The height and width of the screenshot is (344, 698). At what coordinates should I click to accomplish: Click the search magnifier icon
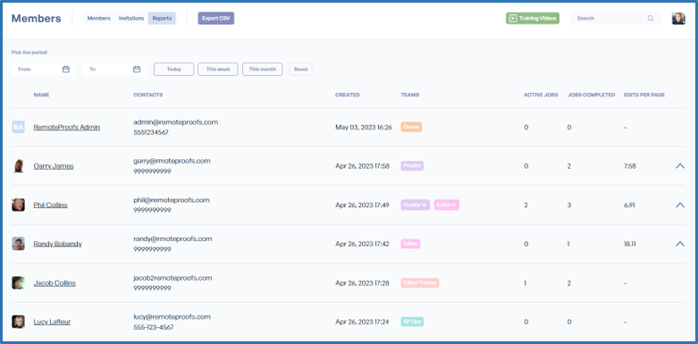coord(651,18)
